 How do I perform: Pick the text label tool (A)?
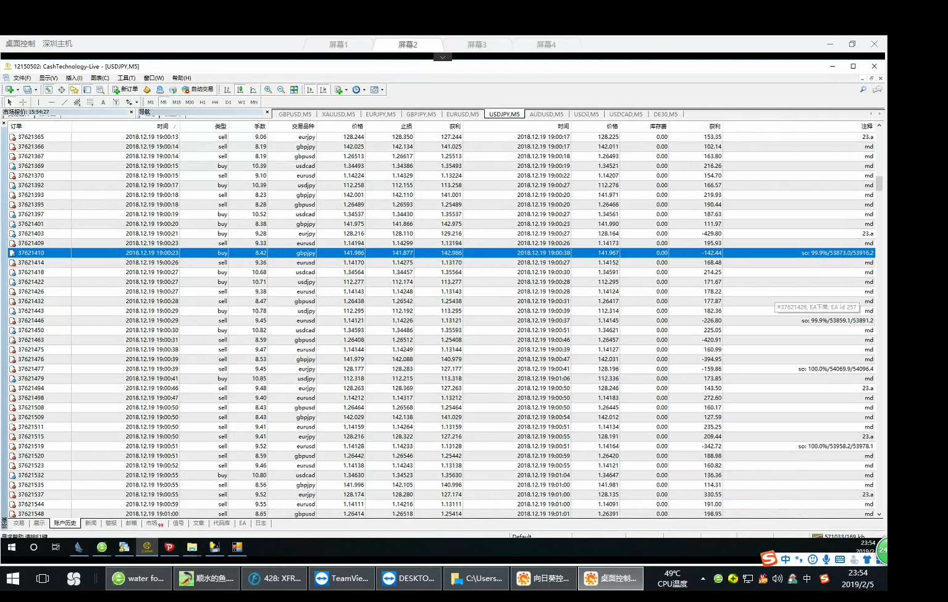103,102
